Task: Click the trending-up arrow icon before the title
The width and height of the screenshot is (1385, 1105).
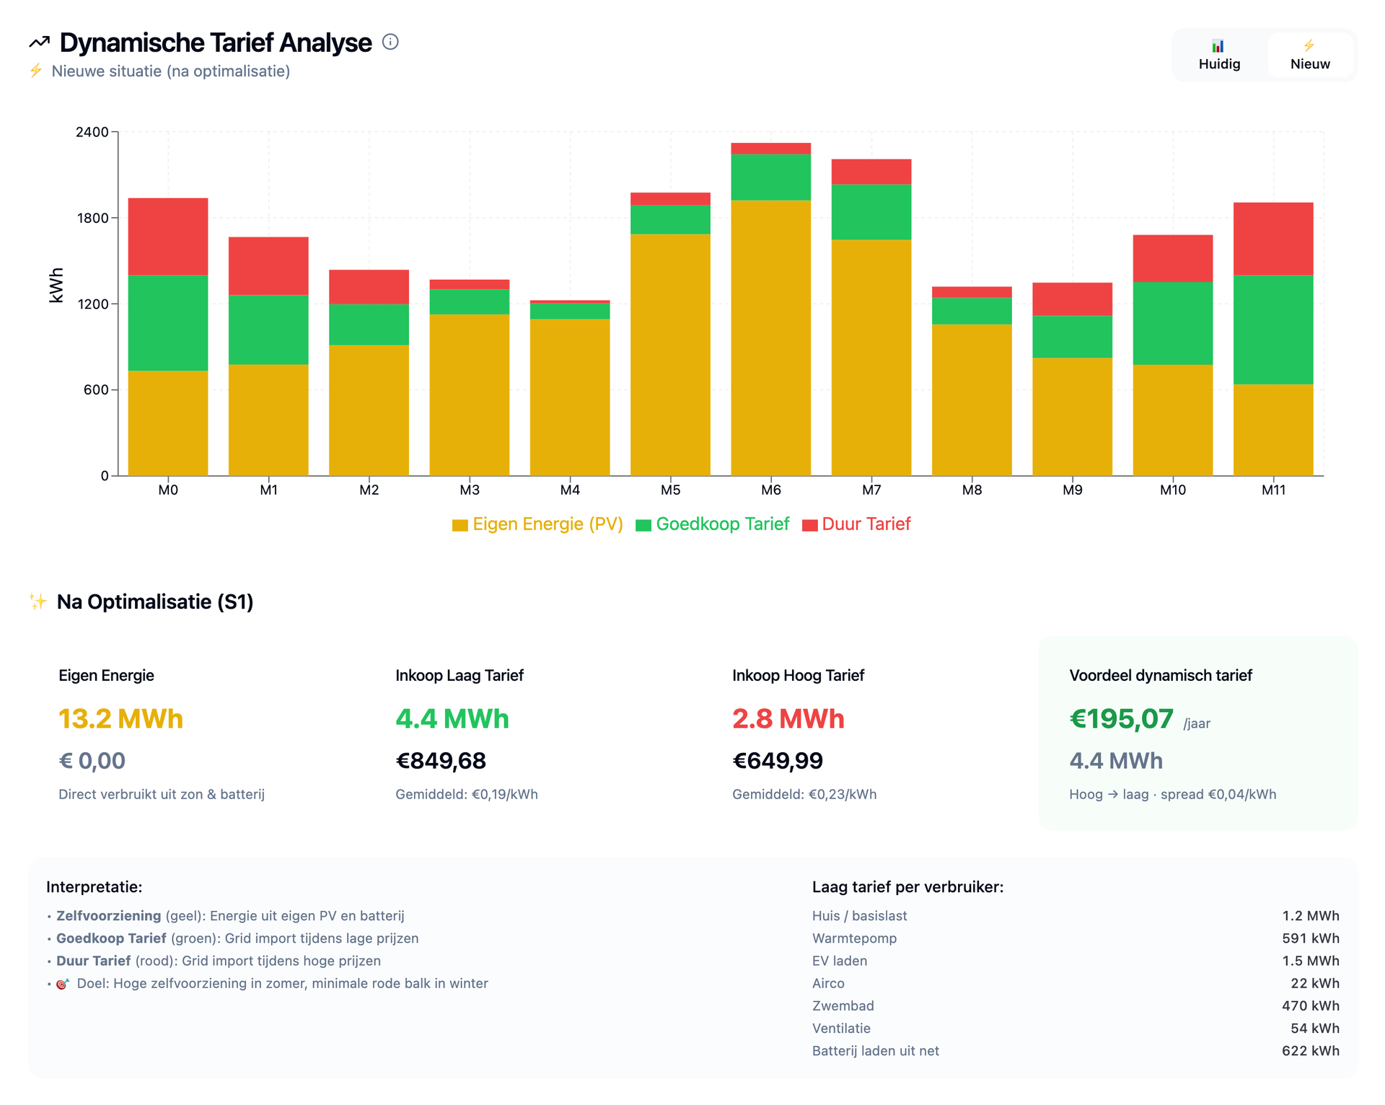Action: 40,43
